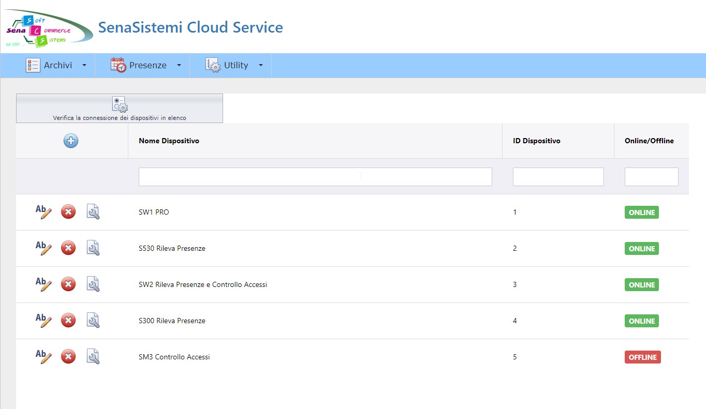
Task: Click device ID 3 cell
Action: (x=515, y=284)
